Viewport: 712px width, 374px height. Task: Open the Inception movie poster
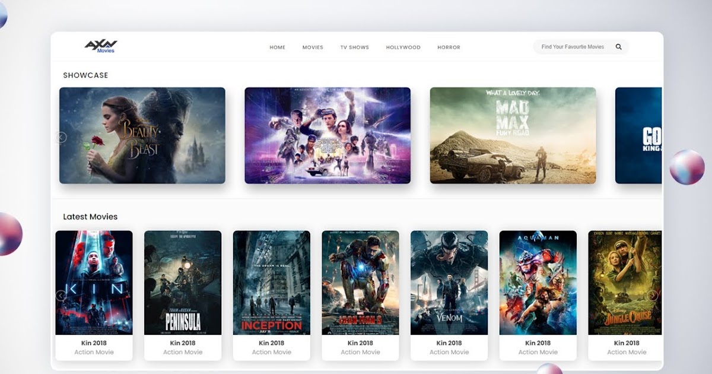(271, 281)
